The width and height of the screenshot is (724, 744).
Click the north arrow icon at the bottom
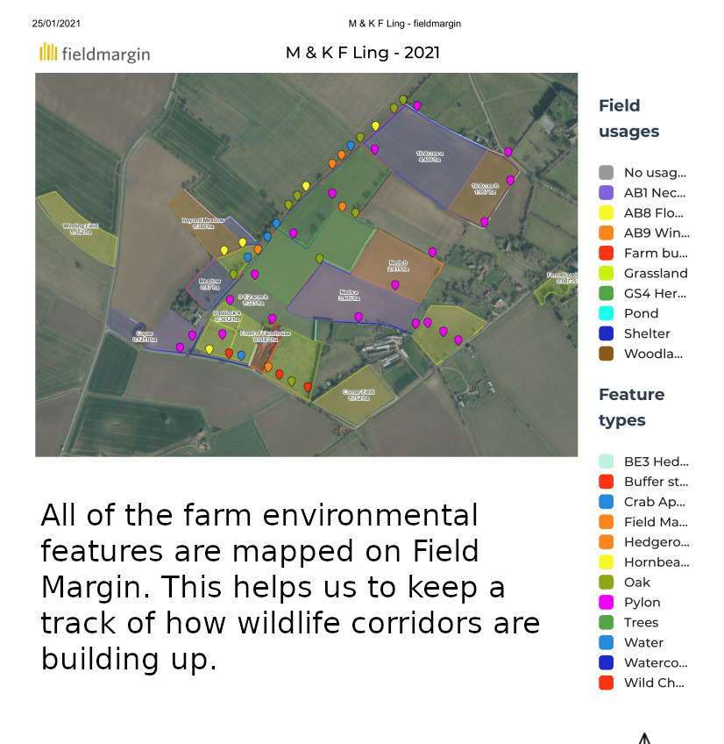[x=644, y=738]
